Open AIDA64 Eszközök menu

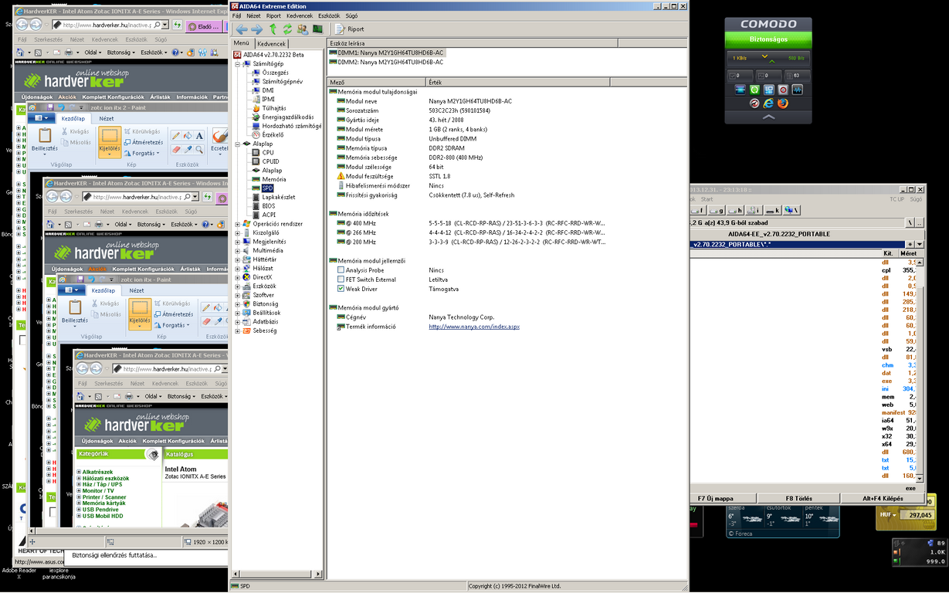pyautogui.click(x=329, y=15)
